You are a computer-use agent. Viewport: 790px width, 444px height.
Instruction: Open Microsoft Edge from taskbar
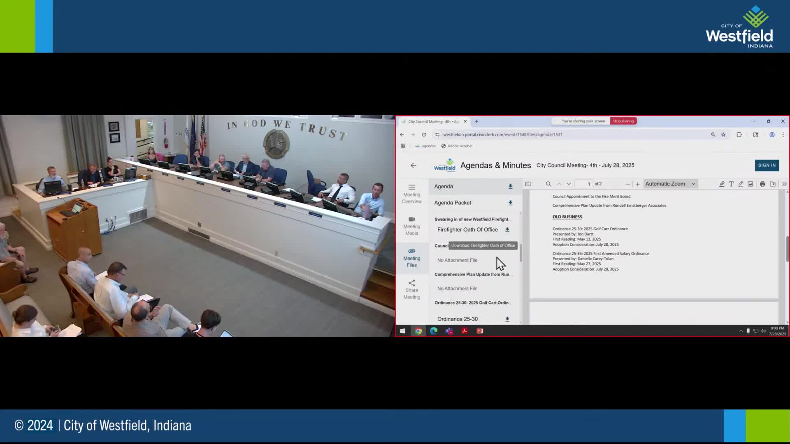434,331
